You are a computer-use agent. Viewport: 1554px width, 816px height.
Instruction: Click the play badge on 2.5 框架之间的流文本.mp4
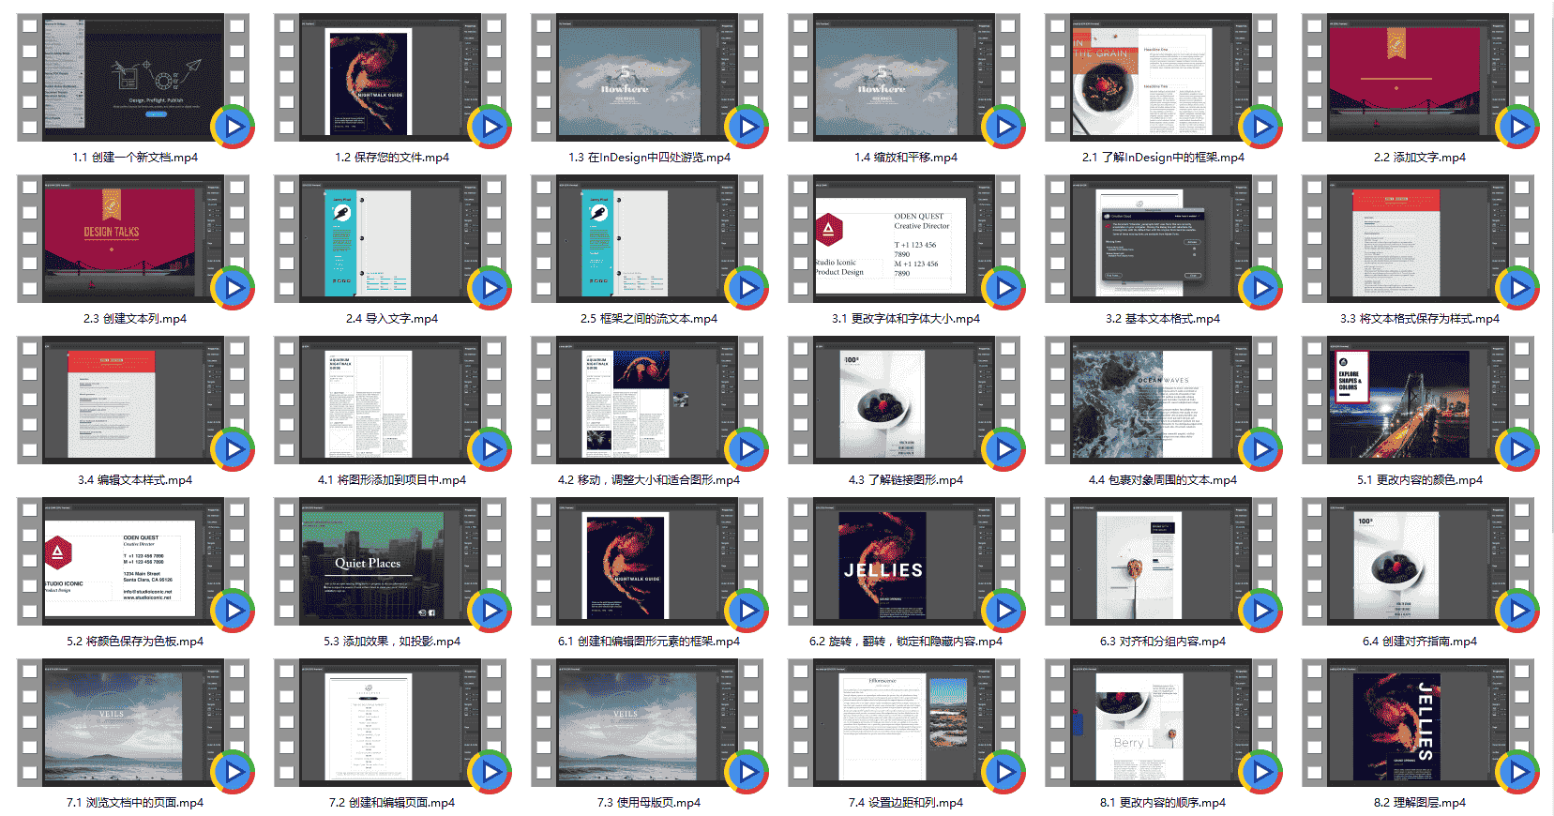tap(747, 288)
